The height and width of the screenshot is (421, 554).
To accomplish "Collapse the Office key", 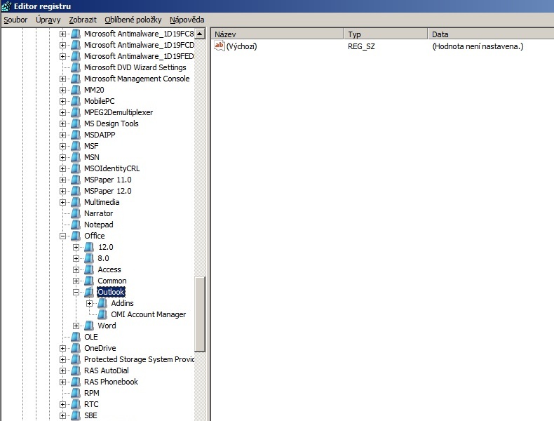I will [62, 236].
